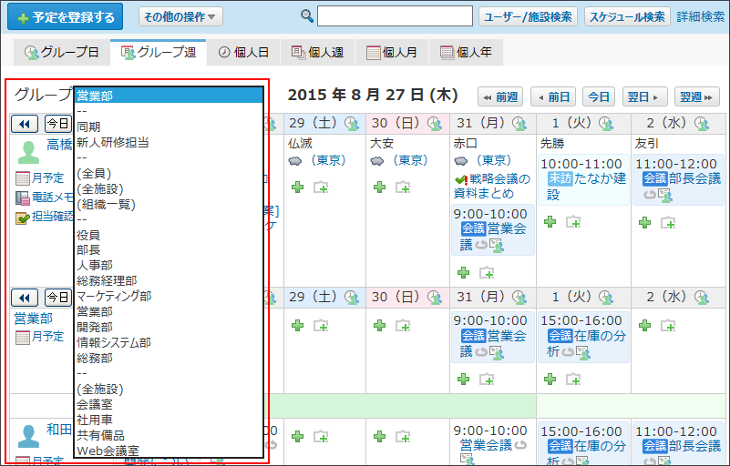Add period-event icon on 営業部 30 (日)

pyautogui.click(x=403, y=326)
